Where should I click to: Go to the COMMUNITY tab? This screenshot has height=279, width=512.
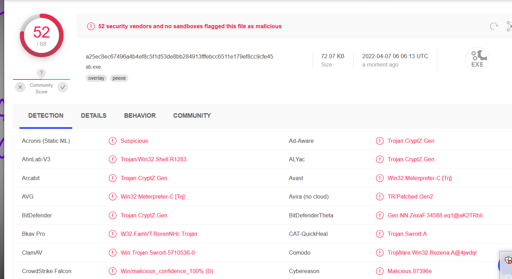(x=192, y=116)
